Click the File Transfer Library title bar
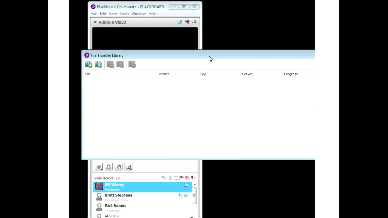Screen dimensions: 388x218 [198, 55]
